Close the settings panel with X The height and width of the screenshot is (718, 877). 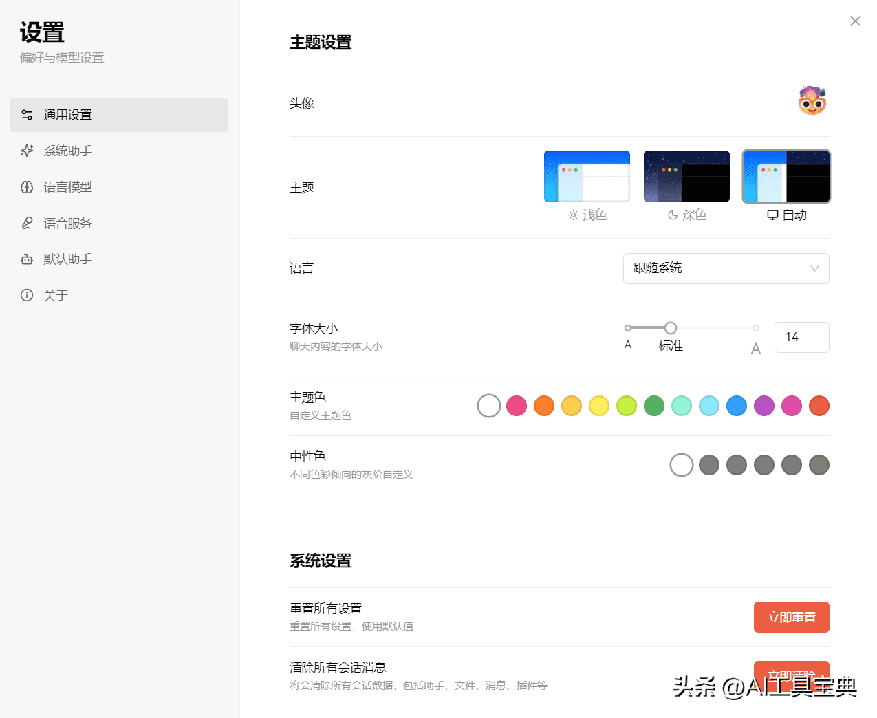coord(855,21)
